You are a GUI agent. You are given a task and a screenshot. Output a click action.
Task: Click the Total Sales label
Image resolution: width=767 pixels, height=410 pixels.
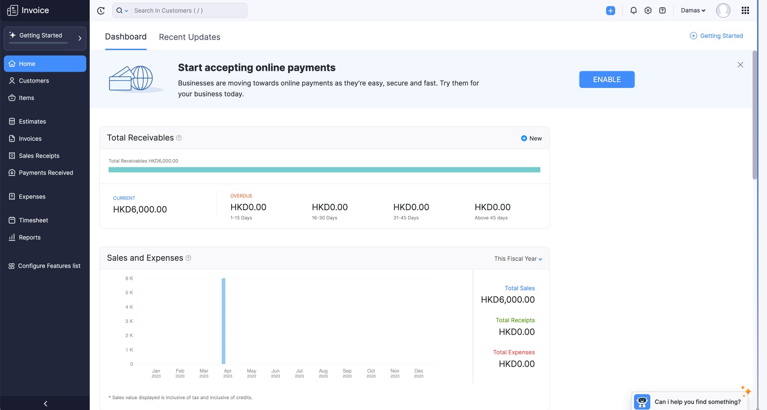tap(520, 288)
